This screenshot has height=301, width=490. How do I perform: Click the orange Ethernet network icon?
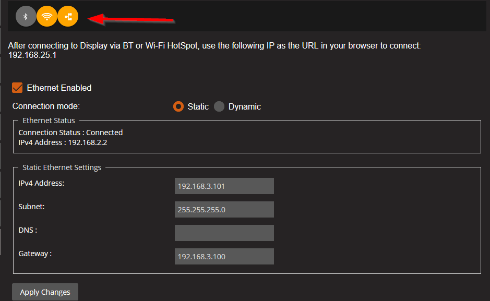click(x=68, y=17)
